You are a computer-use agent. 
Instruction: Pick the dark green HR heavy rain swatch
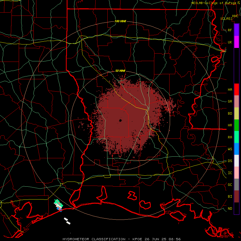click(x=236, y=125)
